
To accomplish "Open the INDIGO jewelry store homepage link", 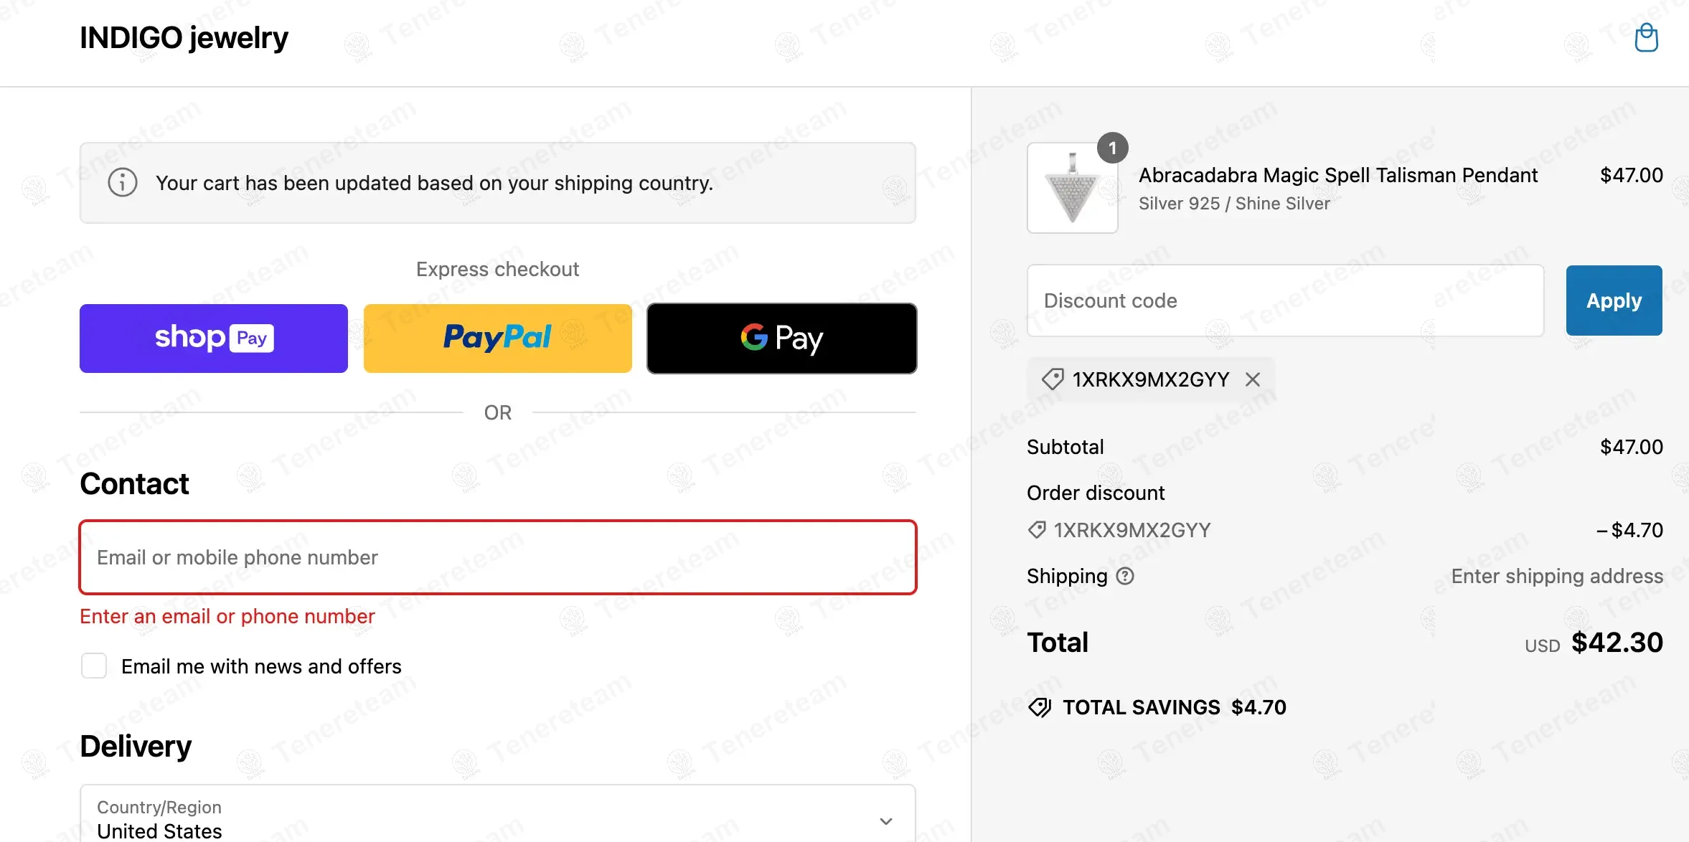I will point(184,38).
